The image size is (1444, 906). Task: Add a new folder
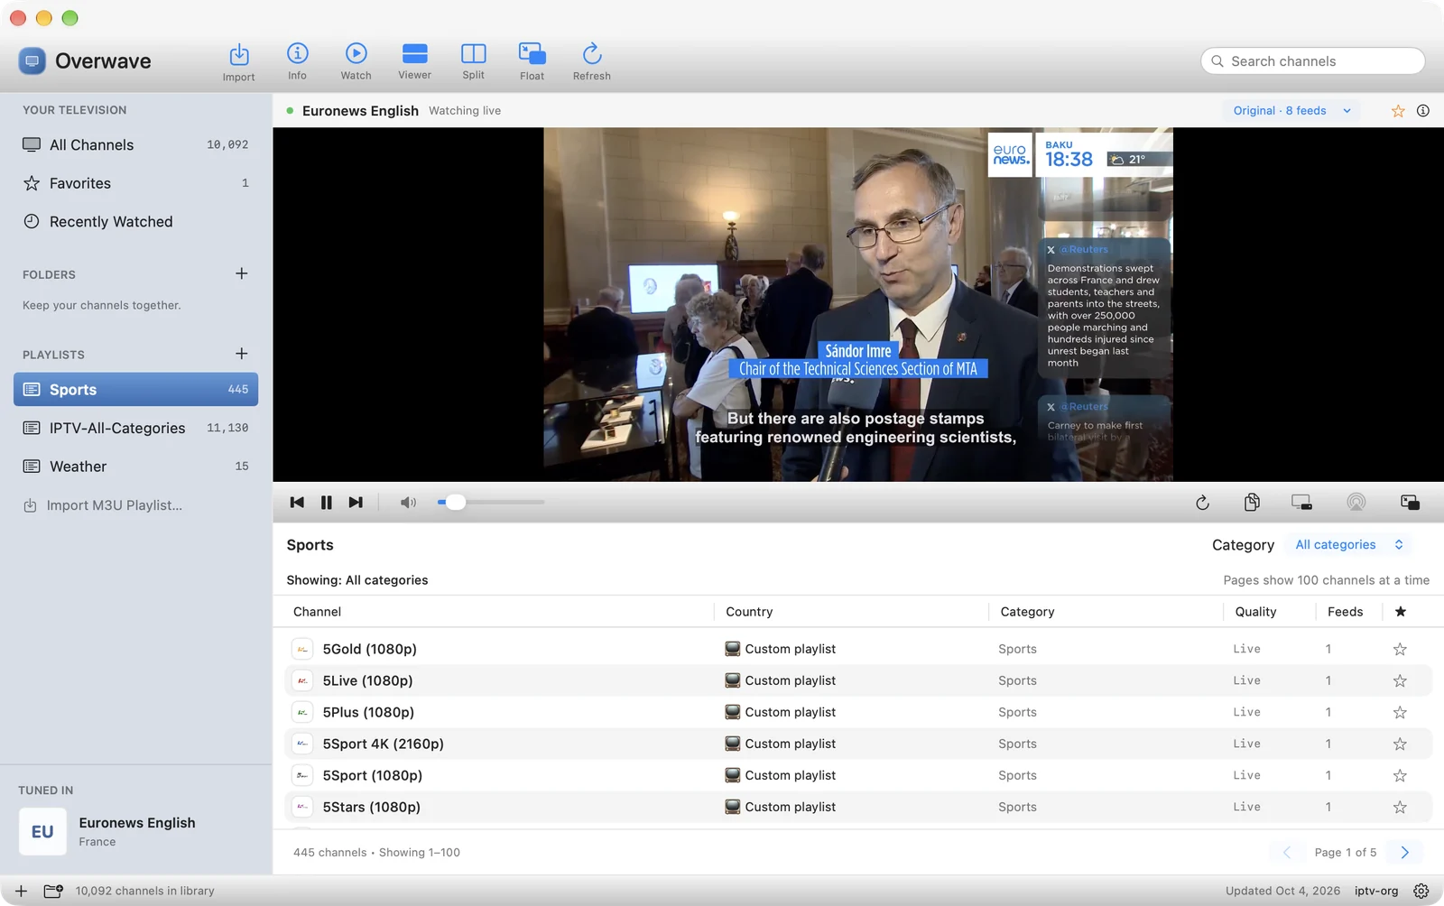click(x=241, y=273)
